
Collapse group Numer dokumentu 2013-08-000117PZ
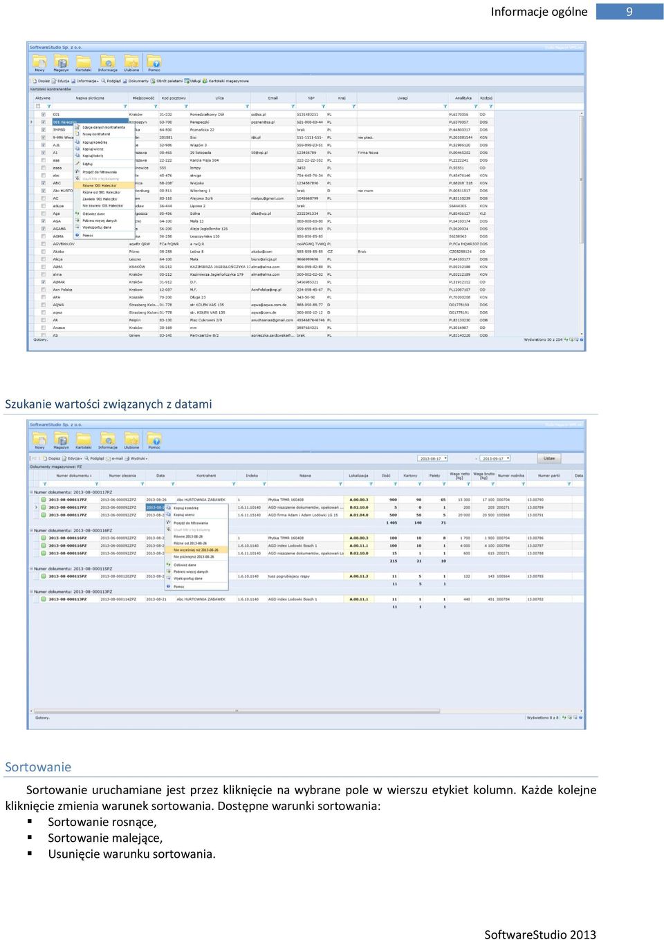click(x=32, y=492)
